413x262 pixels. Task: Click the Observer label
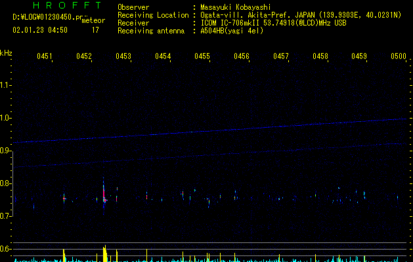(x=133, y=7)
